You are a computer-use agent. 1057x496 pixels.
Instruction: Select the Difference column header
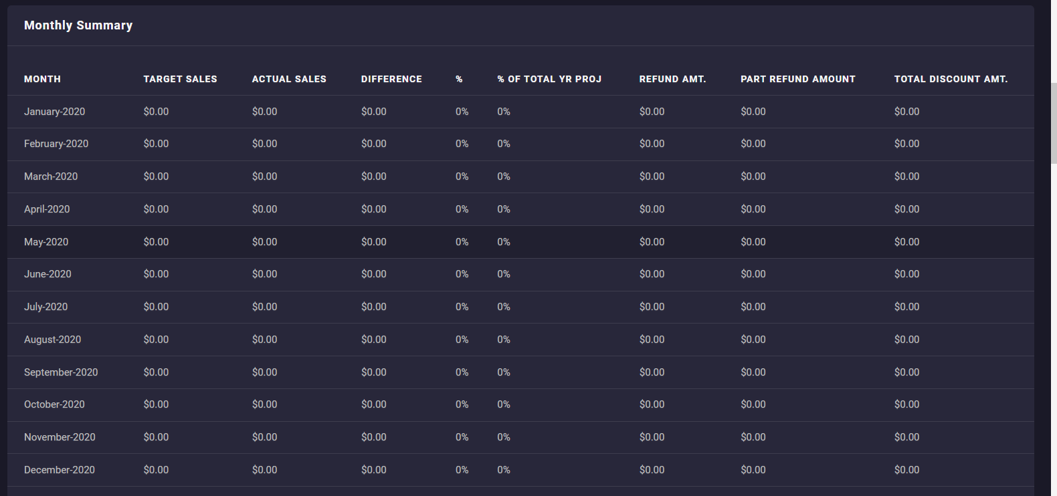[391, 79]
